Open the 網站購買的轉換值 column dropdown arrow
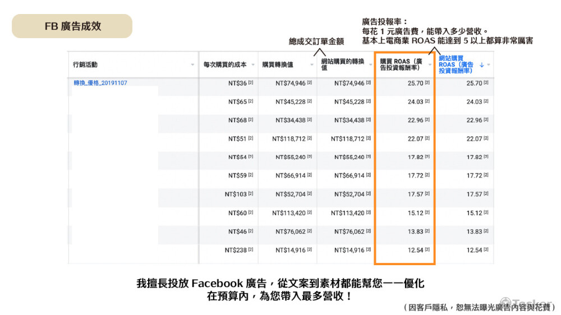561x315 pixels. click(x=371, y=64)
